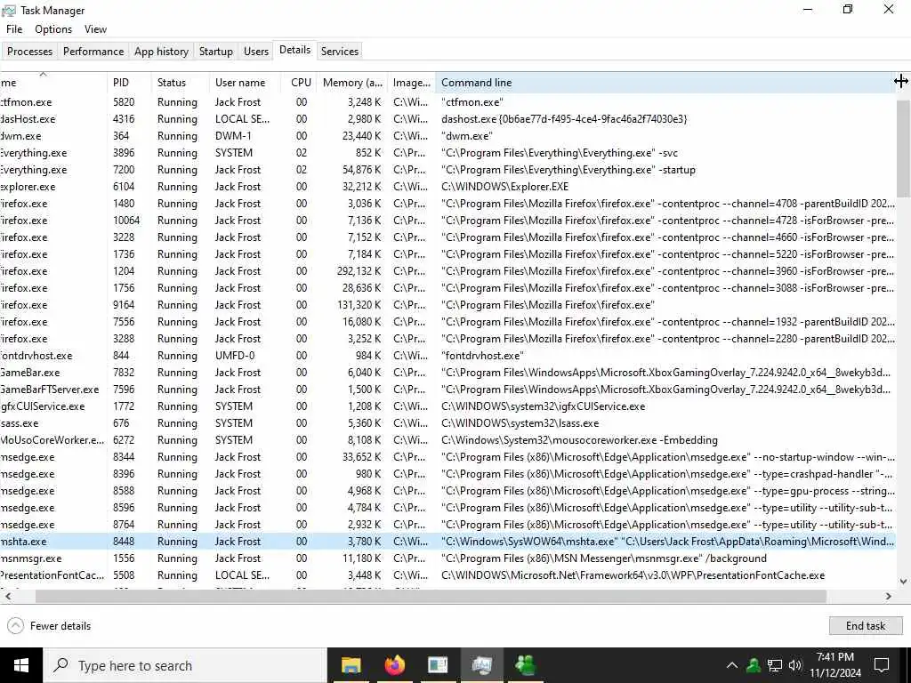Click the horizontal scrollbar left arrow
911x683 pixels.
[7, 596]
